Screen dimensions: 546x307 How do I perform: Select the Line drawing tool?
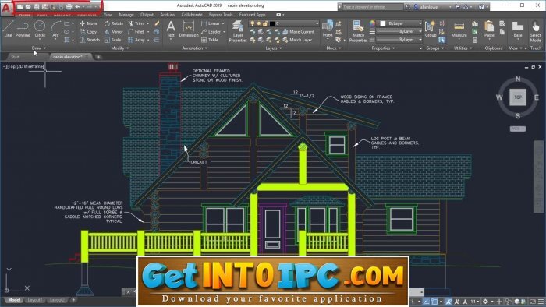8,29
